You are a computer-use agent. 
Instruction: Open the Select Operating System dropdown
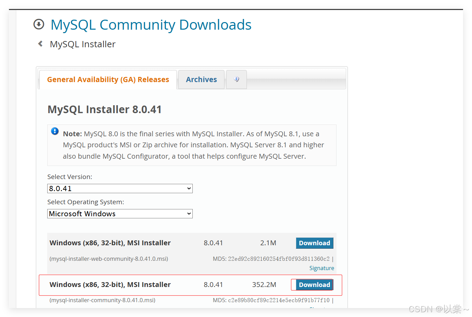120,214
